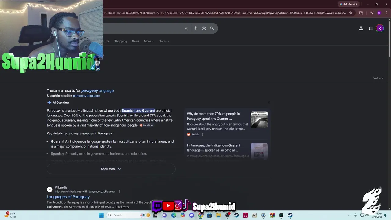Click the Reddit article thumbnail image

[x=259, y=120]
